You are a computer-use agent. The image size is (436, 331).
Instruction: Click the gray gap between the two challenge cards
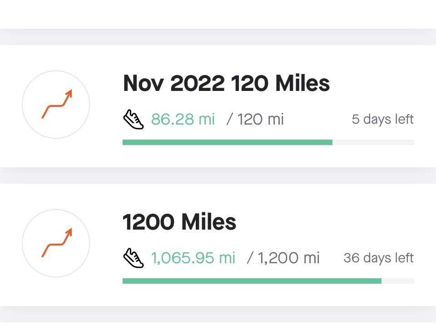click(218, 176)
